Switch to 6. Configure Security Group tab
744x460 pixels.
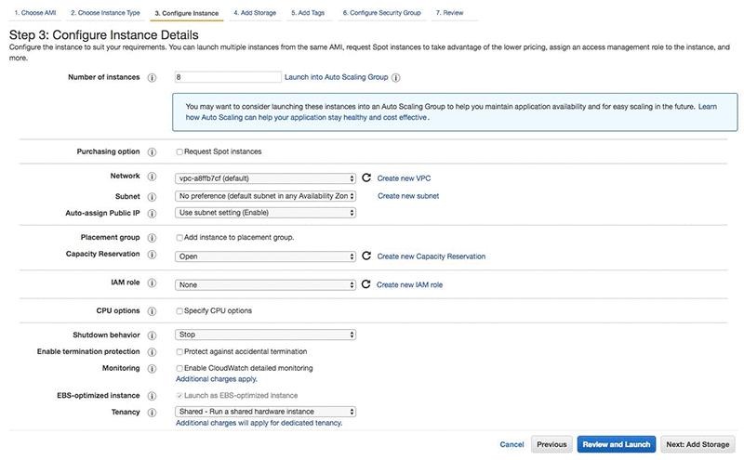[x=381, y=14]
